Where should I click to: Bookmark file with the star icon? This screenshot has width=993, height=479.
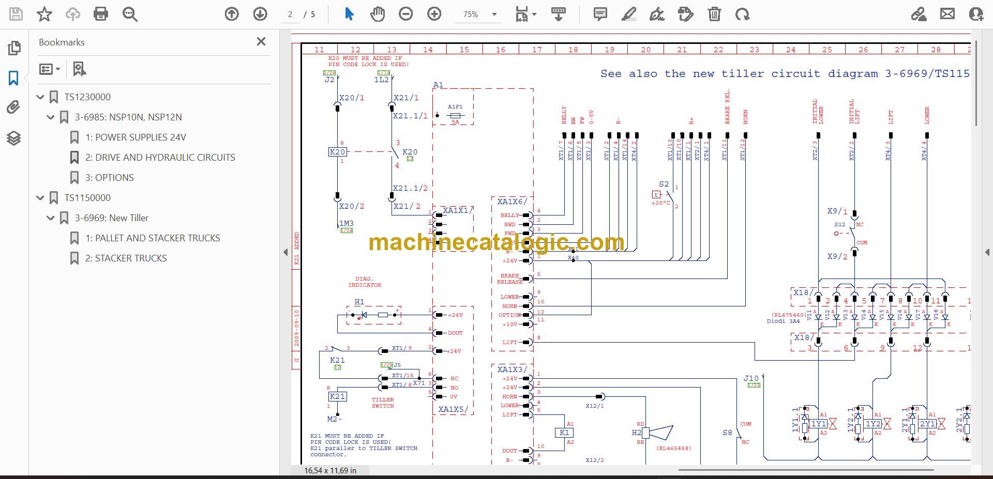(x=44, y=14)
